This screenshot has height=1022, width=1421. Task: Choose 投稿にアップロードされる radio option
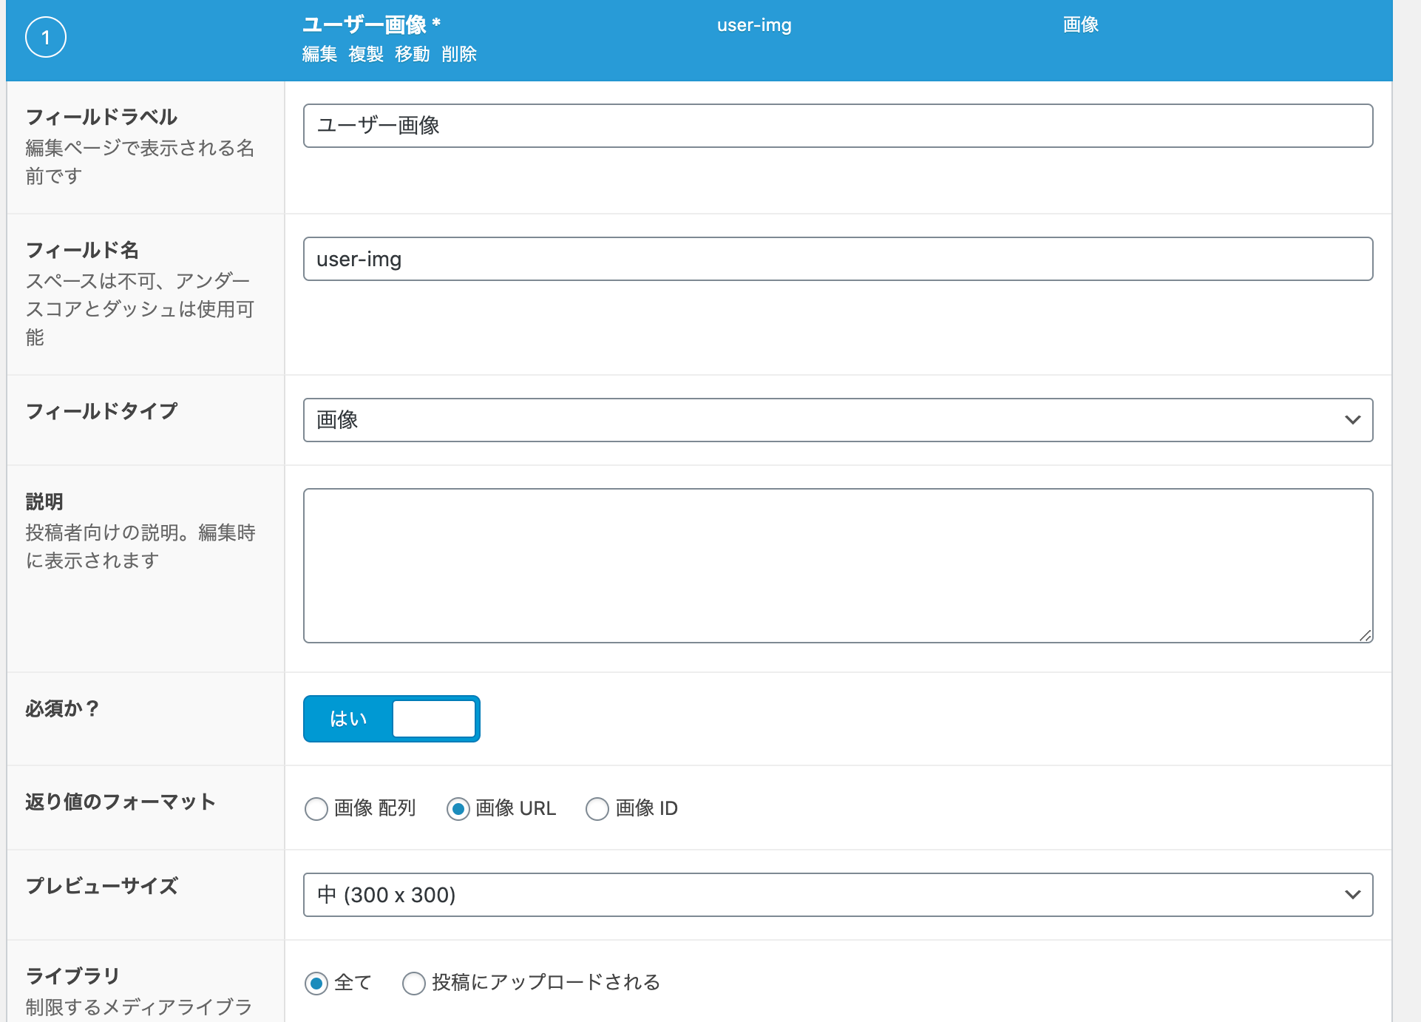[414, 984]
